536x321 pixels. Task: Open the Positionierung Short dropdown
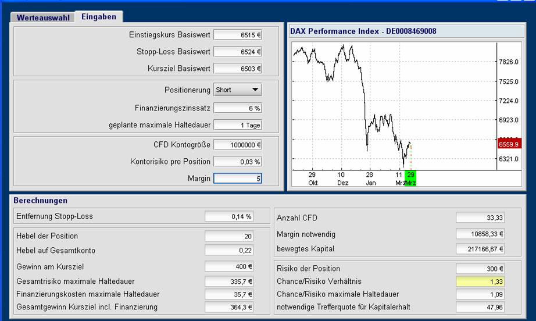(x=238, y=90)
